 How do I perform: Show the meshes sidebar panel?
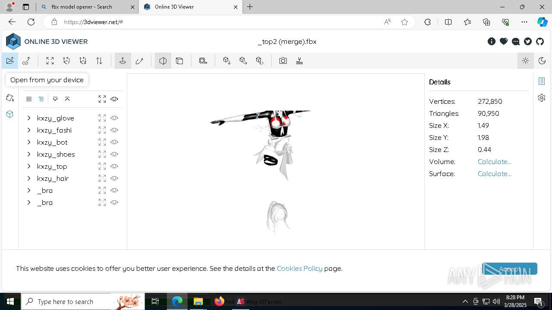10,114
